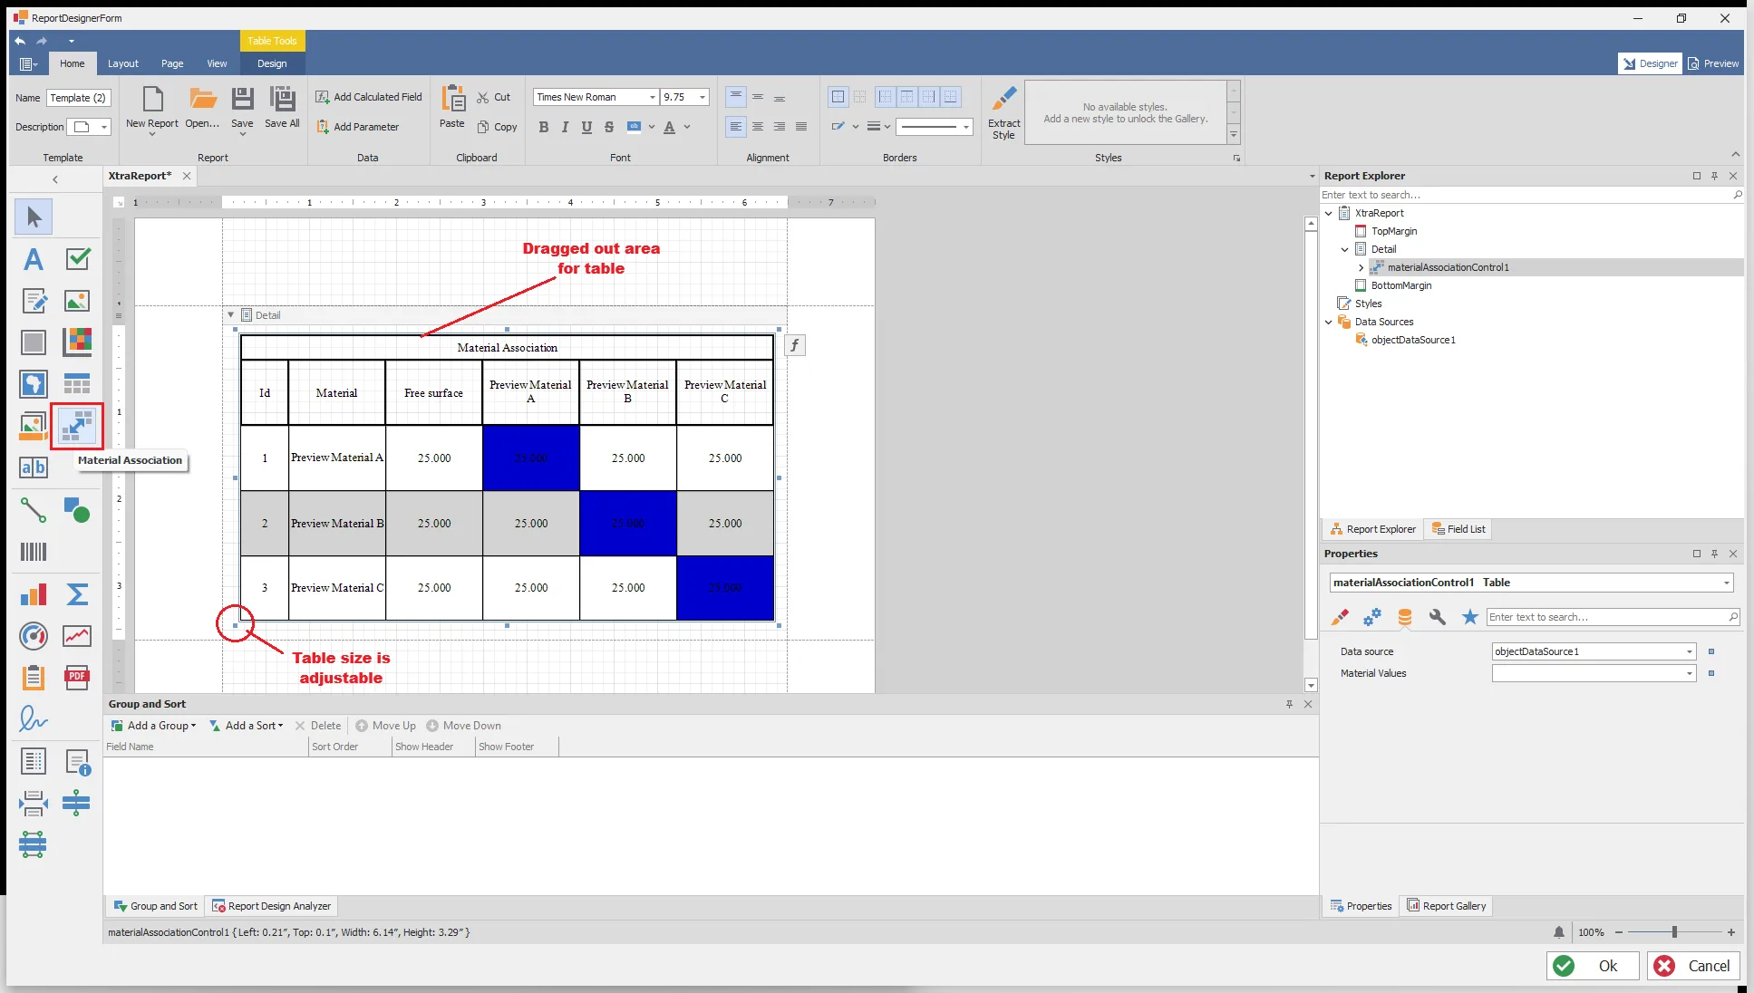Toggle Italic font formatting
Viewport: 1754px width, 993px height.
[x=565, y=127]
